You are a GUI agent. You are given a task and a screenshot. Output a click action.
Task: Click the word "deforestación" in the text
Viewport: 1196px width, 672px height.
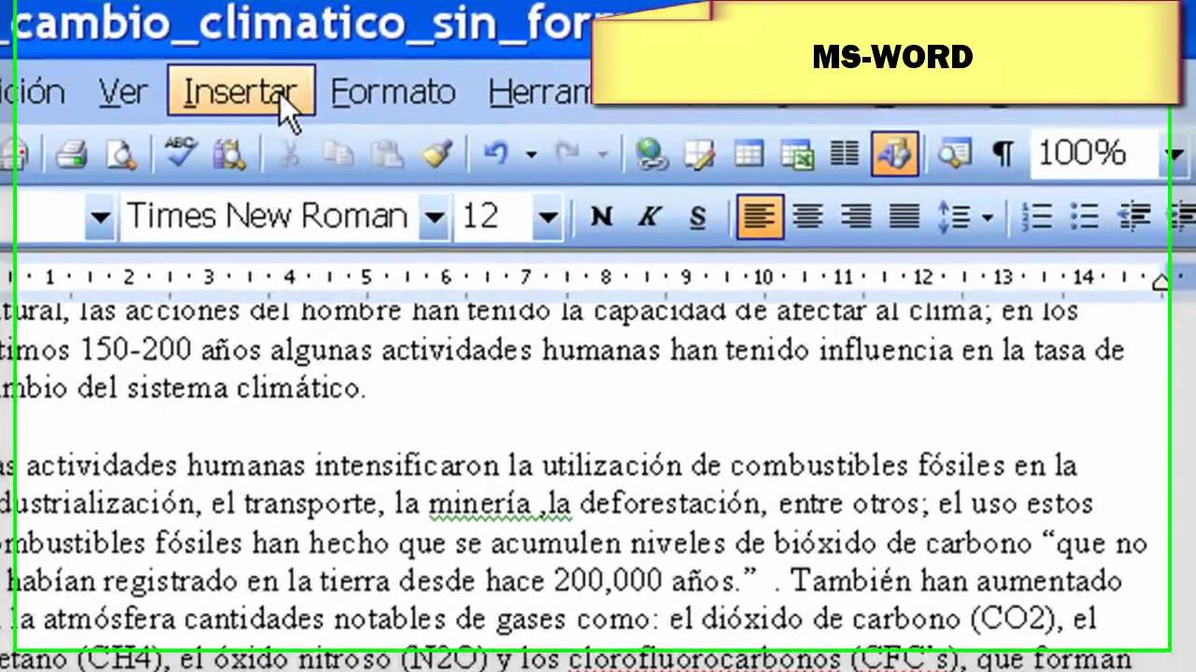(x=671, y=504)
